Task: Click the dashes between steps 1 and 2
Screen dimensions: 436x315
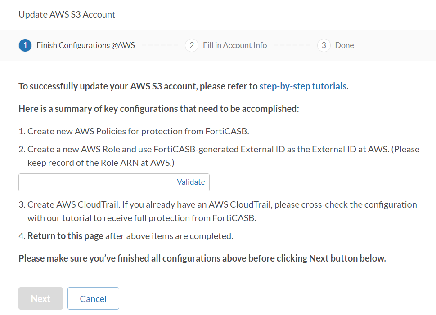Action: (x=160, y=45)
